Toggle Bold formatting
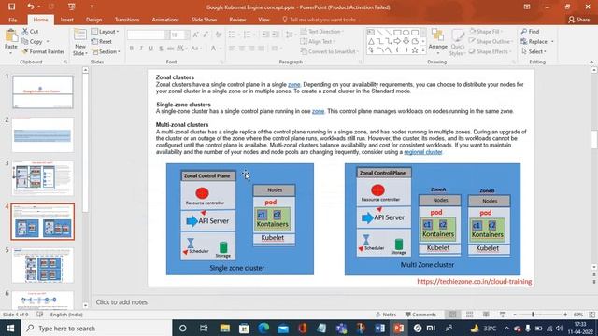 coord(132,49)
